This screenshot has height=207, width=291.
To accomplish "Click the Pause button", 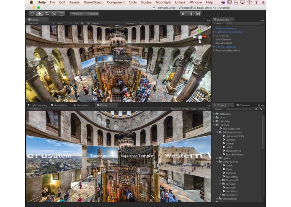I will click(191, 14).
